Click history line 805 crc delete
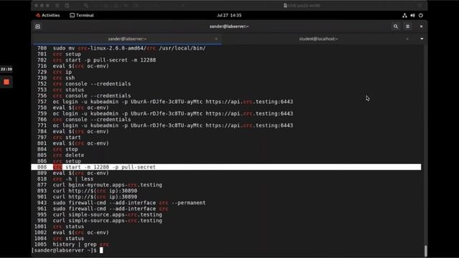Screen dimensions: 459x258 point(60,156)
